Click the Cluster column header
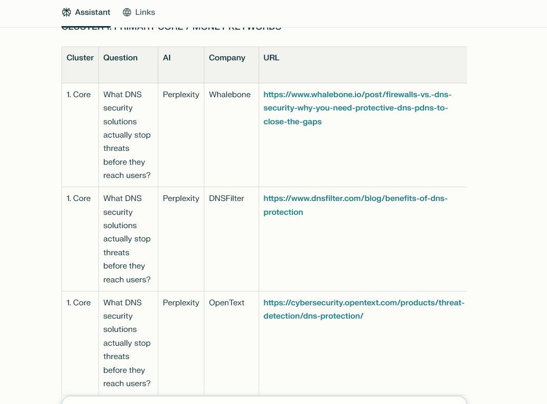 point(80,58)
